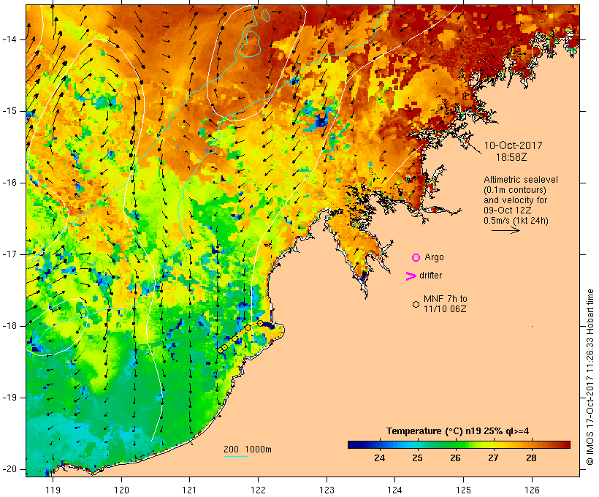Click the 25 value on temperature scale

(x=417, y=458)
